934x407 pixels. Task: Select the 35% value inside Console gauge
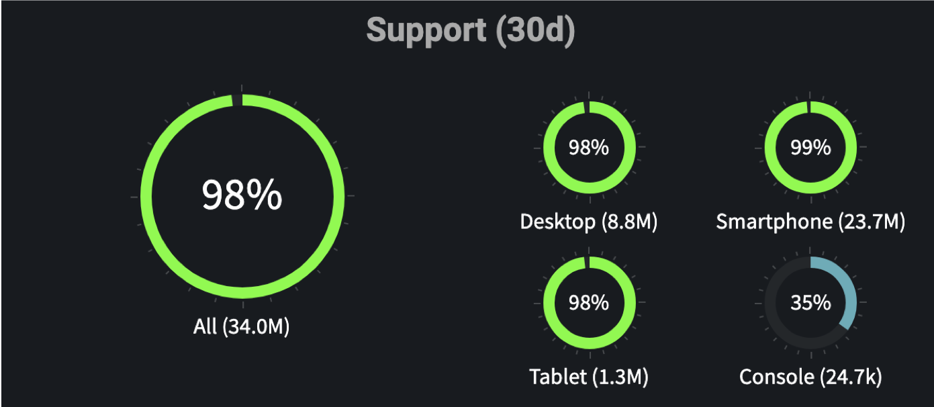coord(810,303)
